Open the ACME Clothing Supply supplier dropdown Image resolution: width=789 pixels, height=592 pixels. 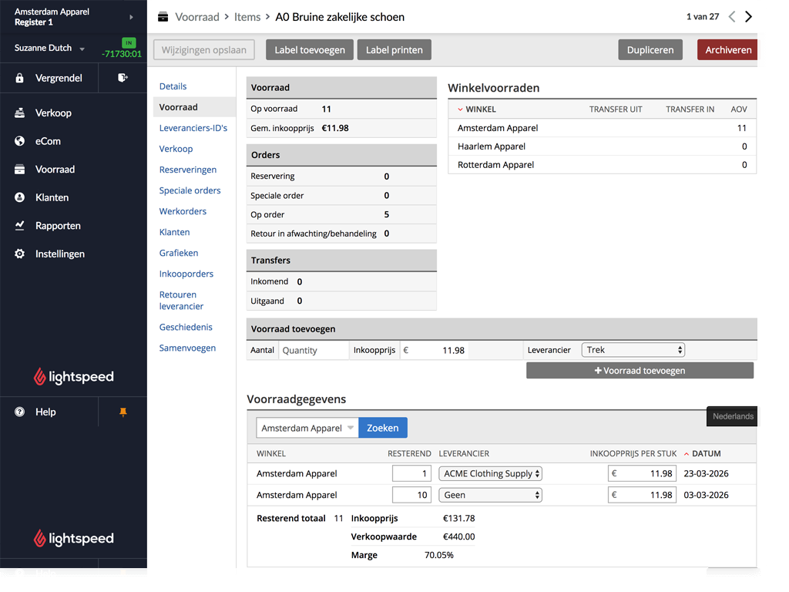click(490, 474)
